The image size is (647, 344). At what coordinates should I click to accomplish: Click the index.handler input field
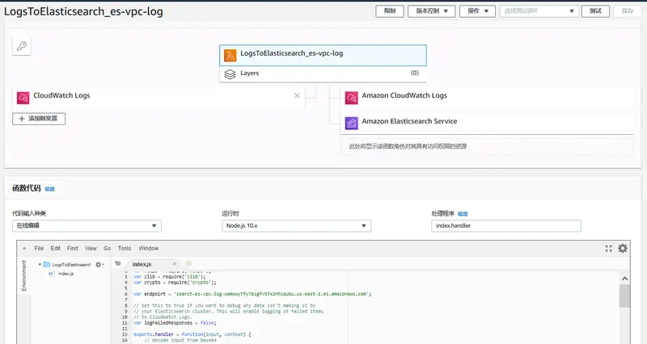point(506,226)
